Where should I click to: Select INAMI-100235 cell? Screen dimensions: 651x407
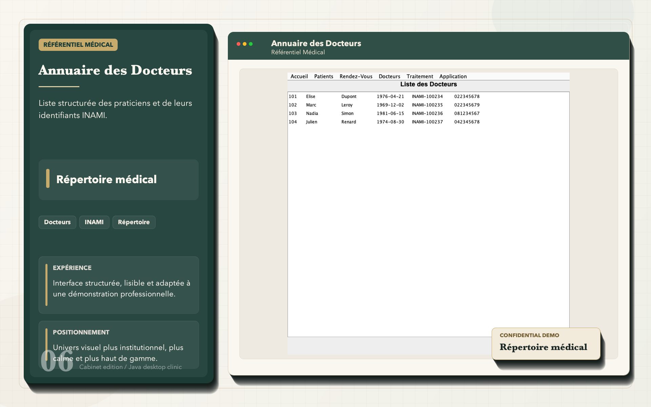pyautogui.click(x=427, y=105)
